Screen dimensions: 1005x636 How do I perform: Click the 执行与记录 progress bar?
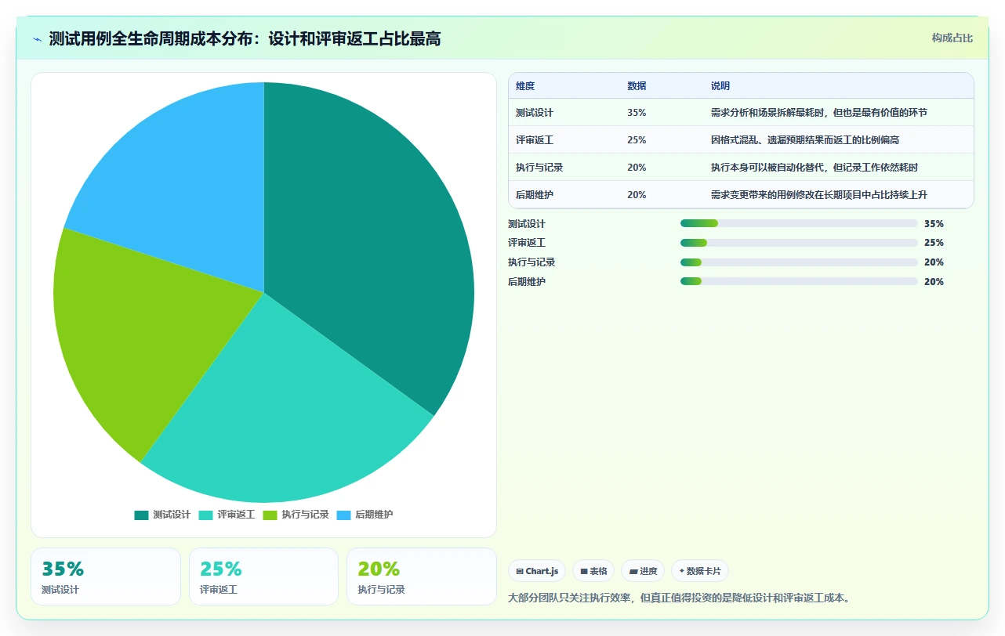[x=799, y=262]
